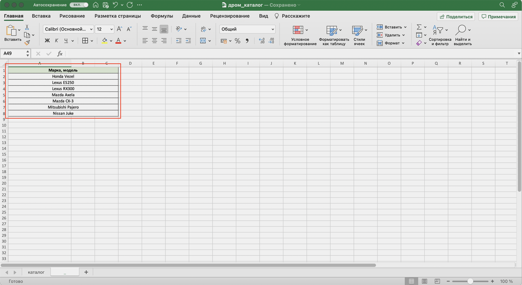Click the insert function fx icon
The width and height of the screenshot is (522, 285).
(x=60, y=54)
